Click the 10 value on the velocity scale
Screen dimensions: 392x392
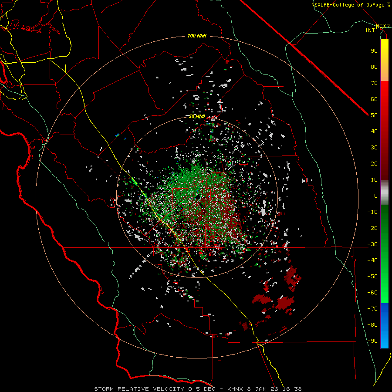374,180
